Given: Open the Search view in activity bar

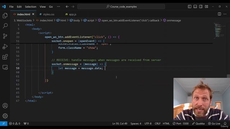Looking at the screenshot, I should click(5, 26).
